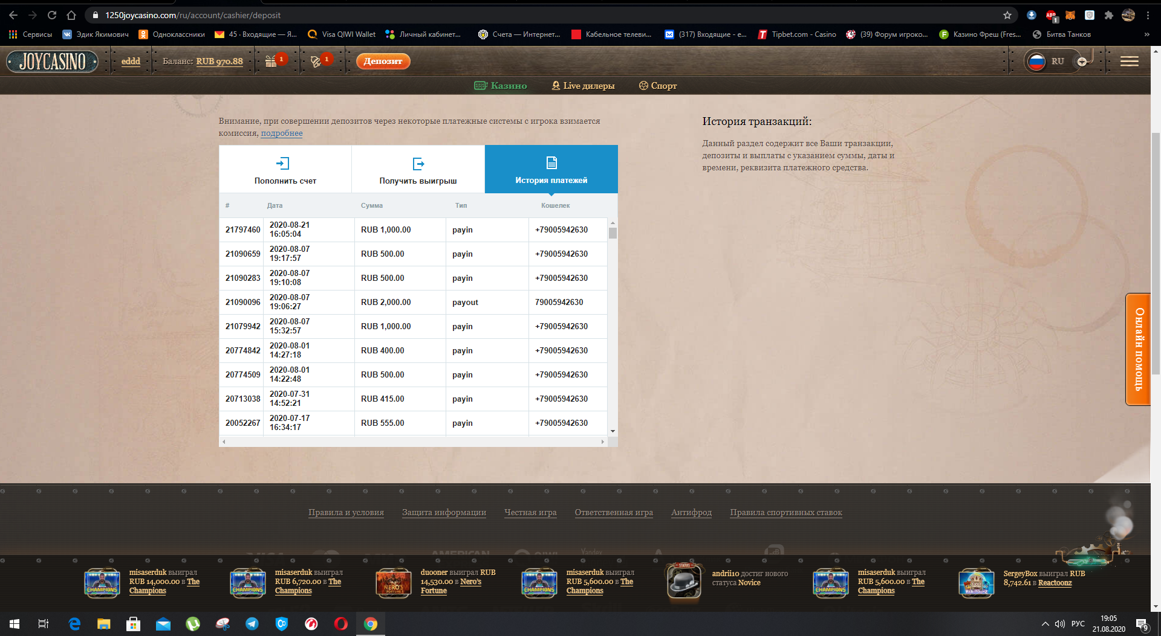This screenshot has height=636, width=1161.
Task: Open Task View on the taskbar
Action: click(x=44, y=624)
